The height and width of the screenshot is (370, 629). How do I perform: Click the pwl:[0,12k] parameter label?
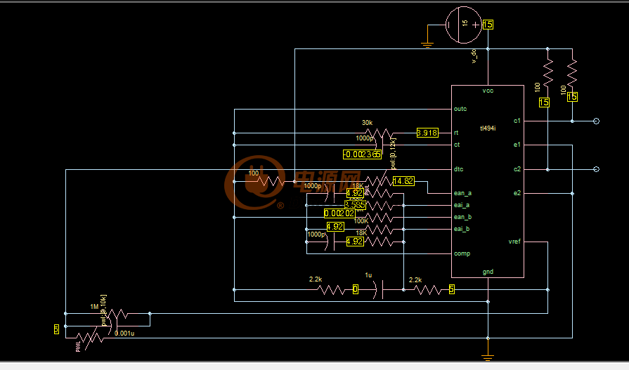pos(393,154)
